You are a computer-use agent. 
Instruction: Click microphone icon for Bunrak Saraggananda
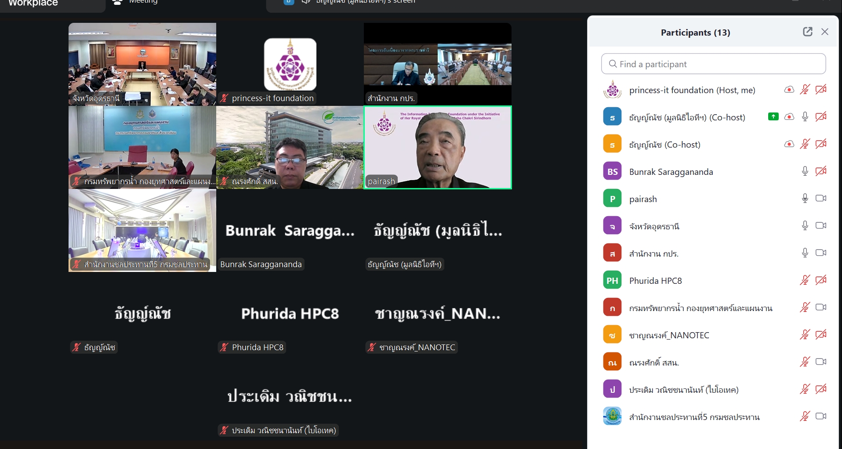click(805, 171)
